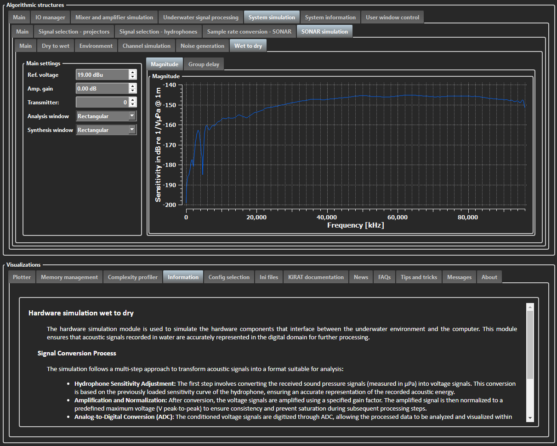Click the 'Analysis window' label
This screenshot has width=557, height=446.
(48, 116)
